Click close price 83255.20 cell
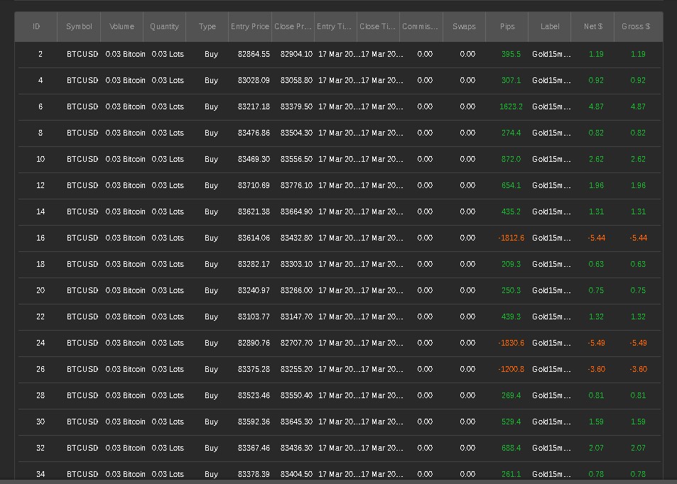Image resolution: width=677 pixels, height=484 pixels. 296,370
